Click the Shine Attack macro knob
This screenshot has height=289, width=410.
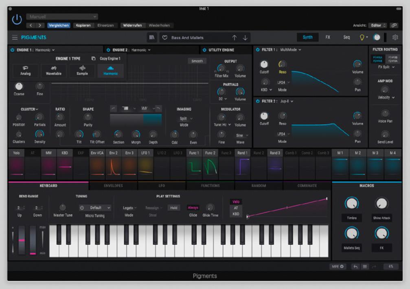381,203
